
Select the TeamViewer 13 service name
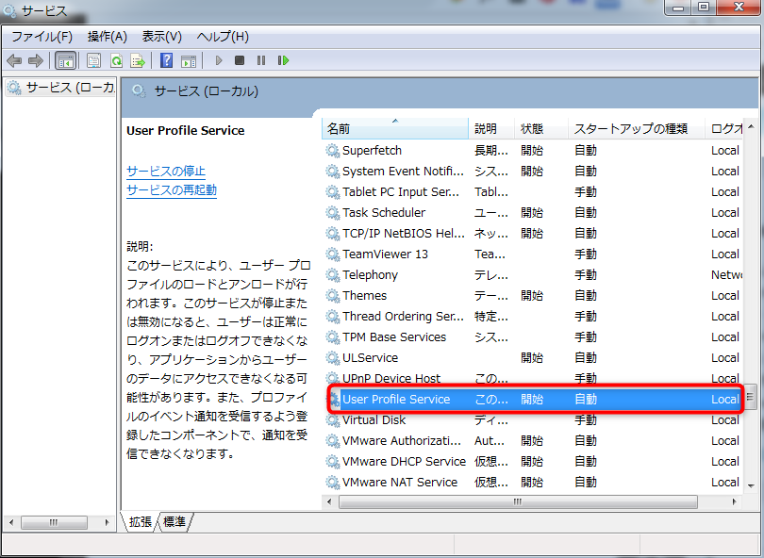pos(386,254)
